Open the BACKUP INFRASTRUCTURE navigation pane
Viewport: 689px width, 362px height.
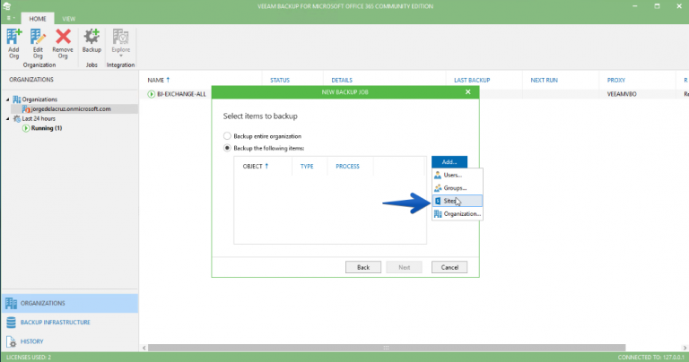click(70, 323)
